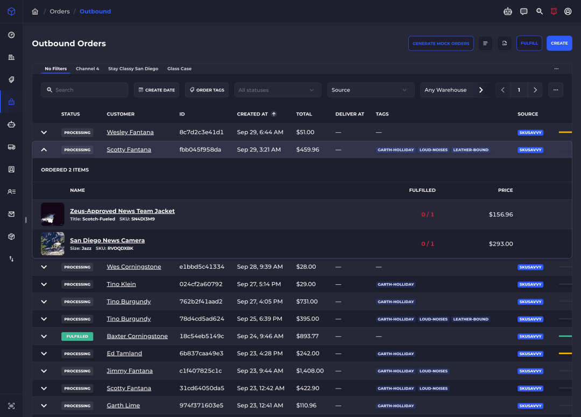Viewport: 581px width, 417px height.
Task: Open San Diego News Camera link
Action: (107, 241)
